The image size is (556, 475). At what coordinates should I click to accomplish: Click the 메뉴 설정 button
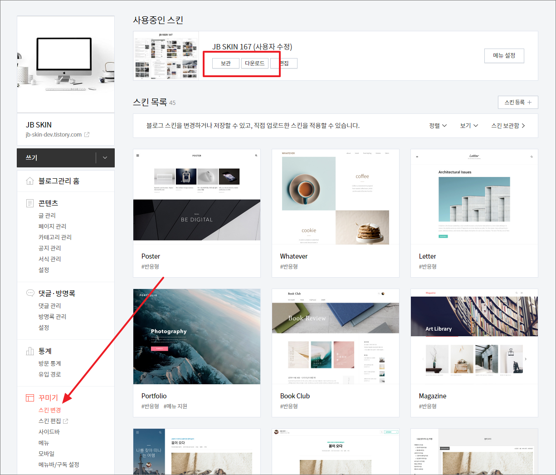pyautogui.click(x=504, y=56)
